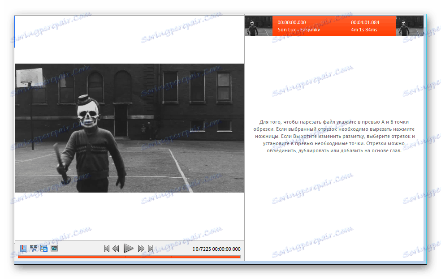Click the start time 00:00:00.000 in segment

tap(292, 22)
